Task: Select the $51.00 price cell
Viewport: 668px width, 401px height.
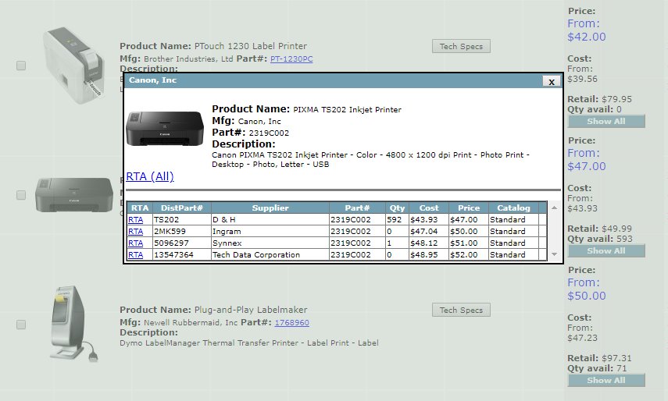Action: [469, 243]
